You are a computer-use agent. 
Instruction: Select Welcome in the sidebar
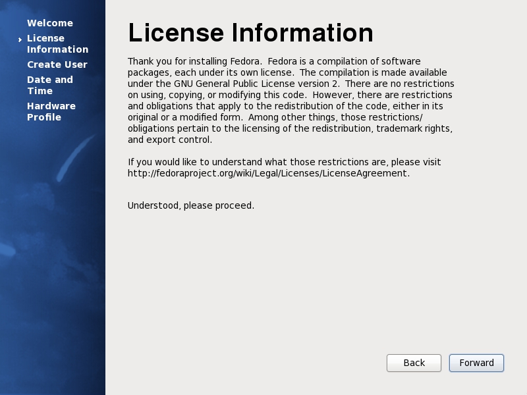coord(50,23)
